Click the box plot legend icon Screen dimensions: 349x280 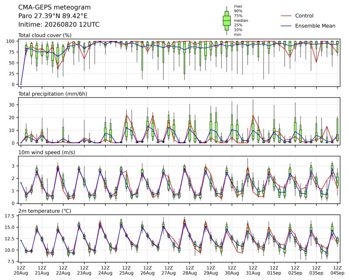pyautogui.click(x=227, y=21)
